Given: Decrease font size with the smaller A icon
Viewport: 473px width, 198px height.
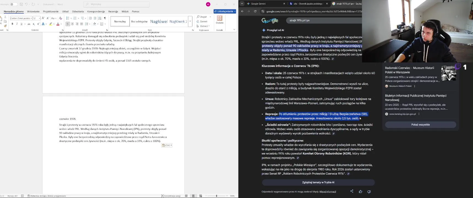Looking at the screenshot, I should coord(48,18).
